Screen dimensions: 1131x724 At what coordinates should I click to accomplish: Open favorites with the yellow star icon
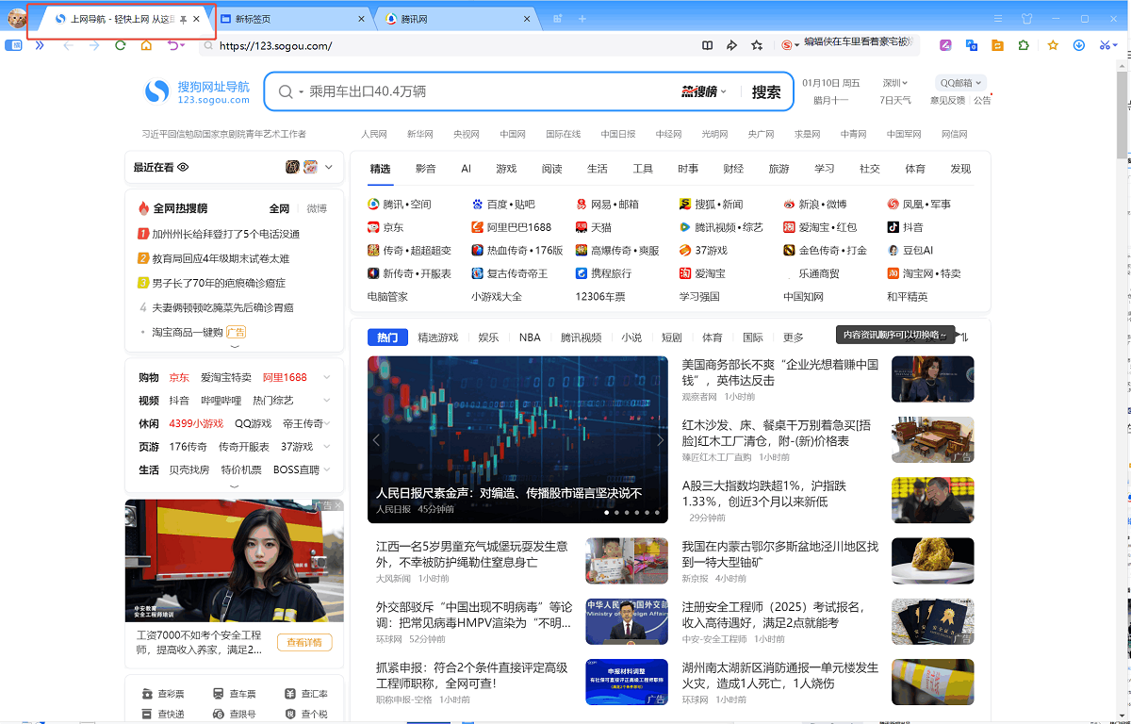1054,45
